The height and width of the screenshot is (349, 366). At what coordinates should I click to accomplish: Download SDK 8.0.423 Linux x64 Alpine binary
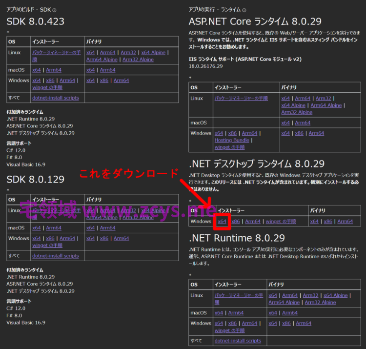(153, 53)
